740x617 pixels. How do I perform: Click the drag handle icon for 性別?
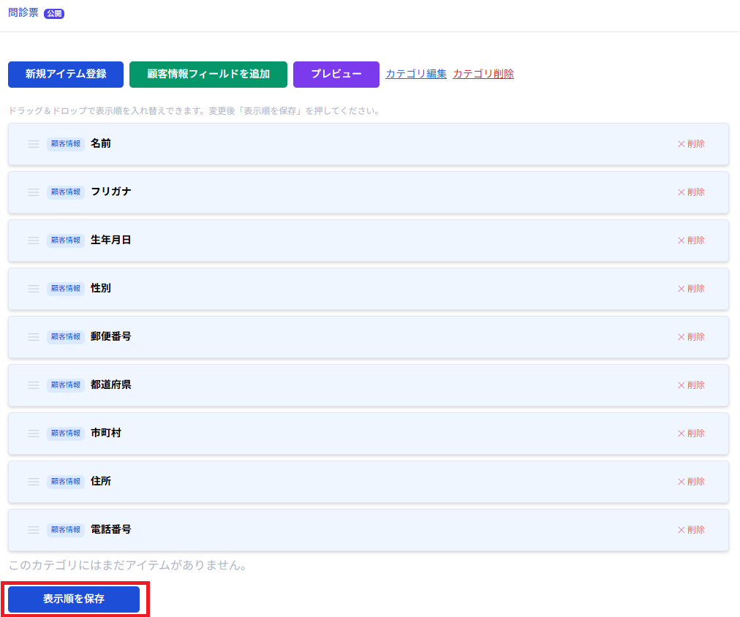34,289
